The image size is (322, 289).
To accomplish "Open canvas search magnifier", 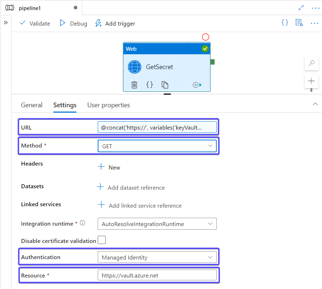I will pyautogui.click(x=311, y=63).
